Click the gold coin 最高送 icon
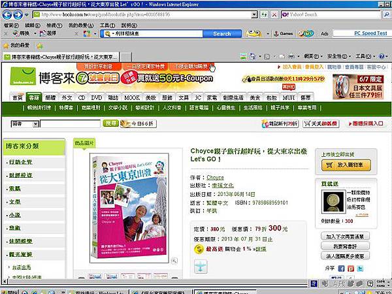Viewport: 392px width, 294px height. (x=199, y=250)
